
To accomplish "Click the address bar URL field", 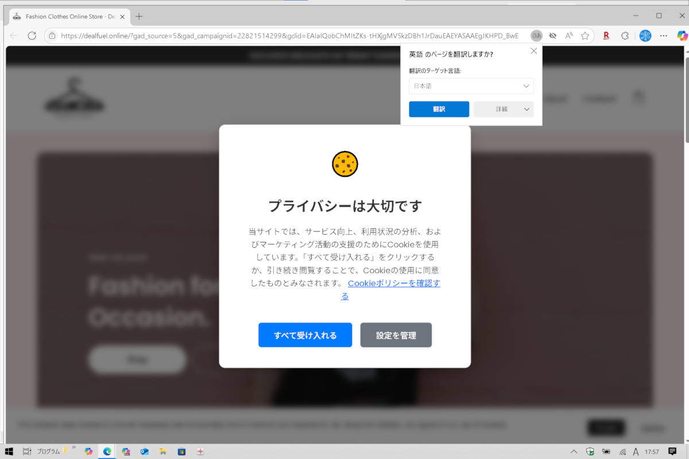I will (x=290, y=36).
